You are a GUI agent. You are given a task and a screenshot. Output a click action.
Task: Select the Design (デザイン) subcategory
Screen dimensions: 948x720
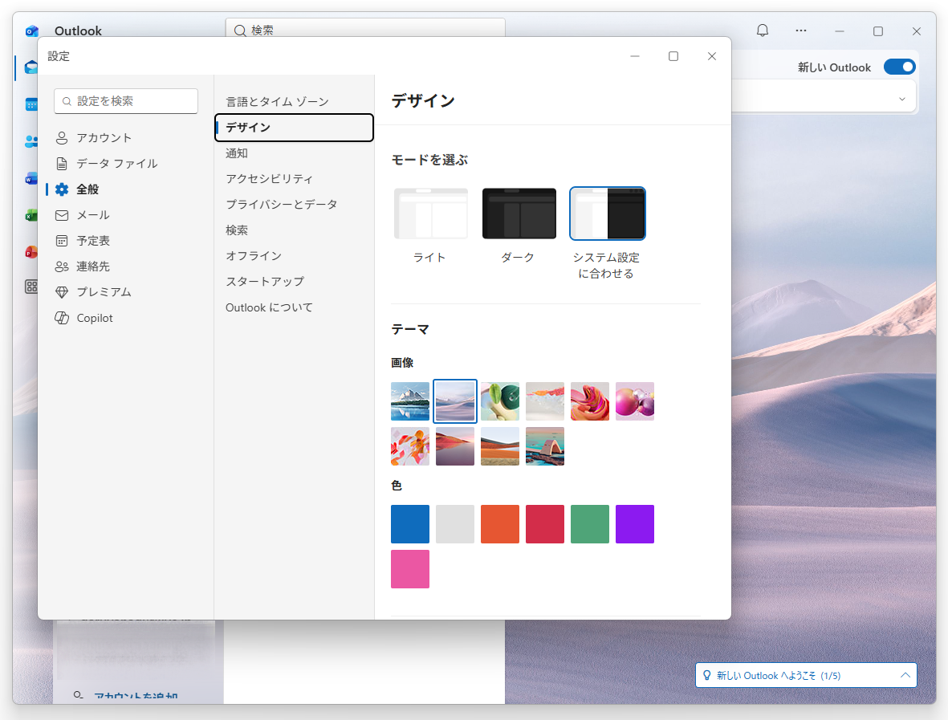click(294, 128)
